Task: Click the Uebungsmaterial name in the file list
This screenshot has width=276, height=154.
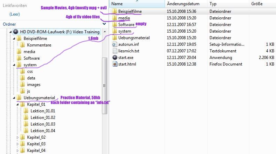Action: pos(134,38)
